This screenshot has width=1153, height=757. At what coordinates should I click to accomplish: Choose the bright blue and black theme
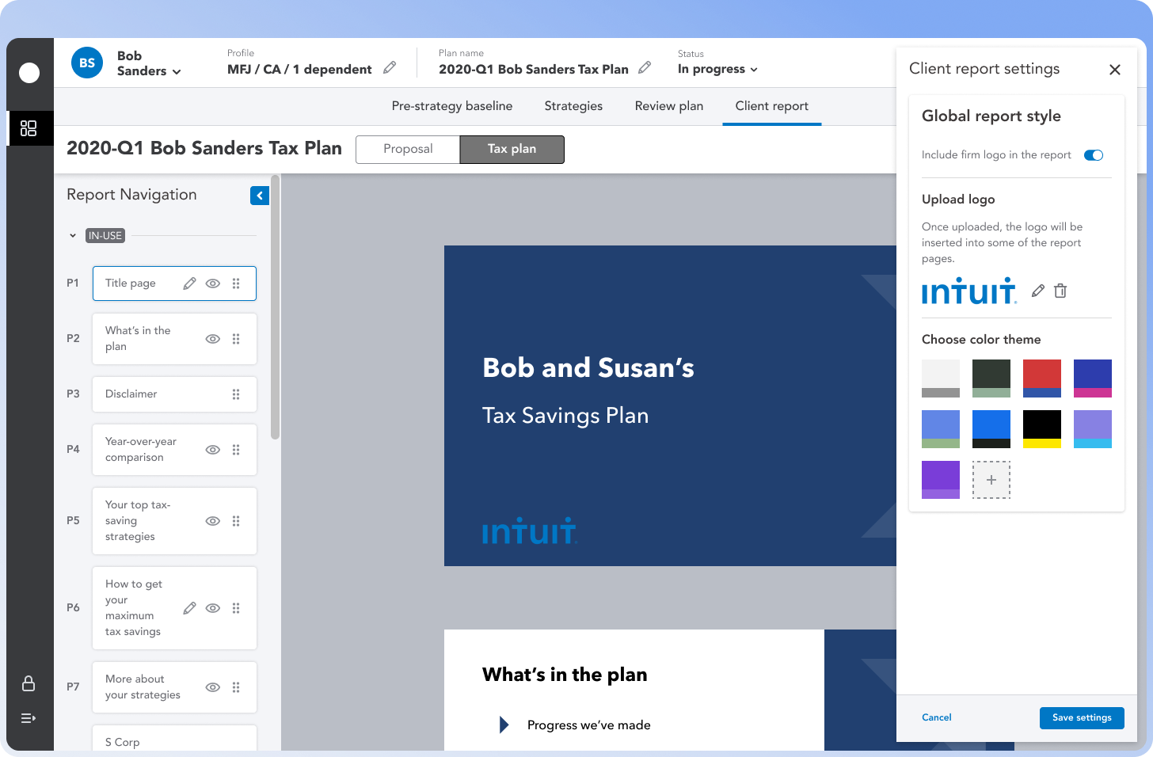point(991,429)
